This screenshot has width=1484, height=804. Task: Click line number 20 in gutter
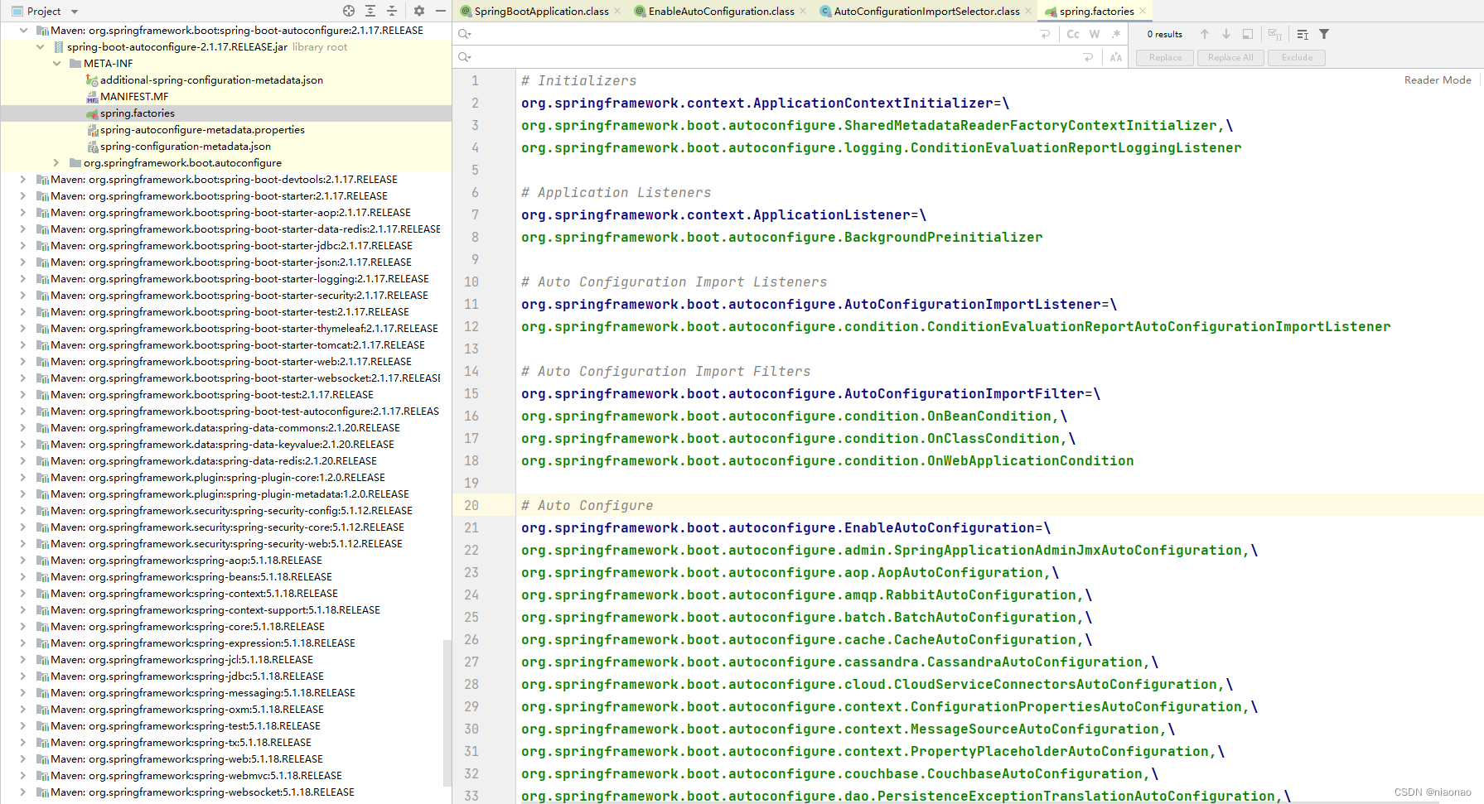[471, 505]
